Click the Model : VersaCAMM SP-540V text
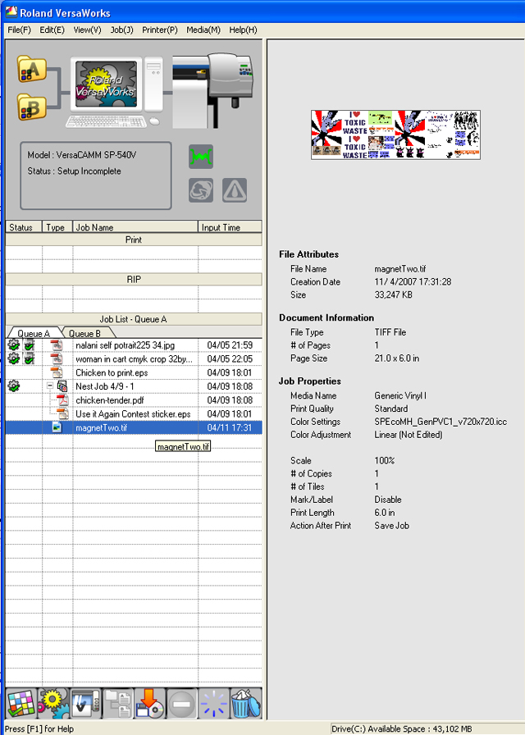The height and width of the screenshot is (735, 525). pyautogui.click(x=82, y=155)
